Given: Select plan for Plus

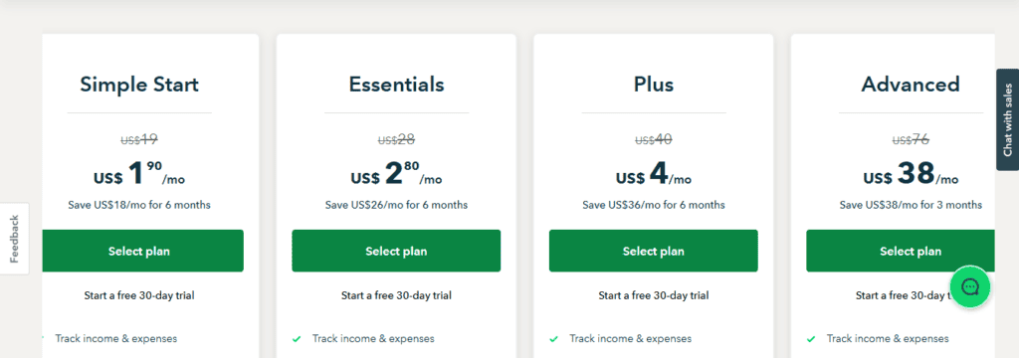Looking at the screenshot, I should tap(653, 251).
